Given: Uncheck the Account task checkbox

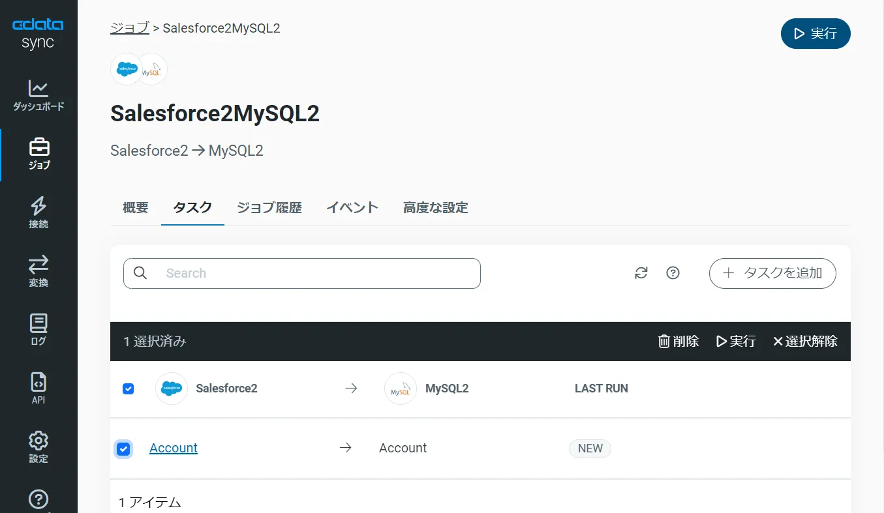Looking at the screenshot, I should (x=123, y=448).
